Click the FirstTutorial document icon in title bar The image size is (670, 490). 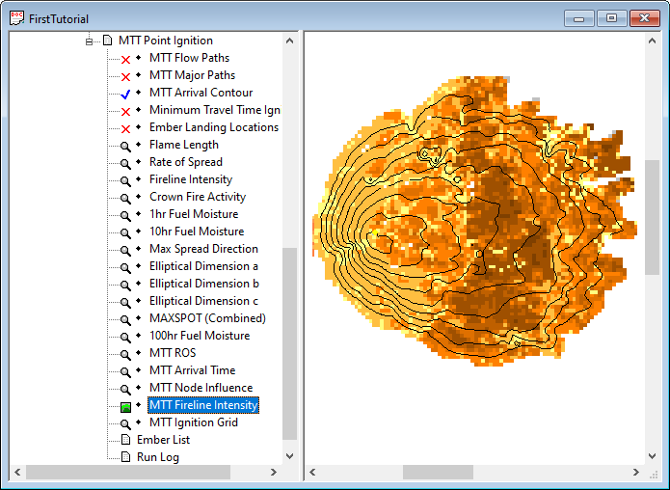pos(17,17)
